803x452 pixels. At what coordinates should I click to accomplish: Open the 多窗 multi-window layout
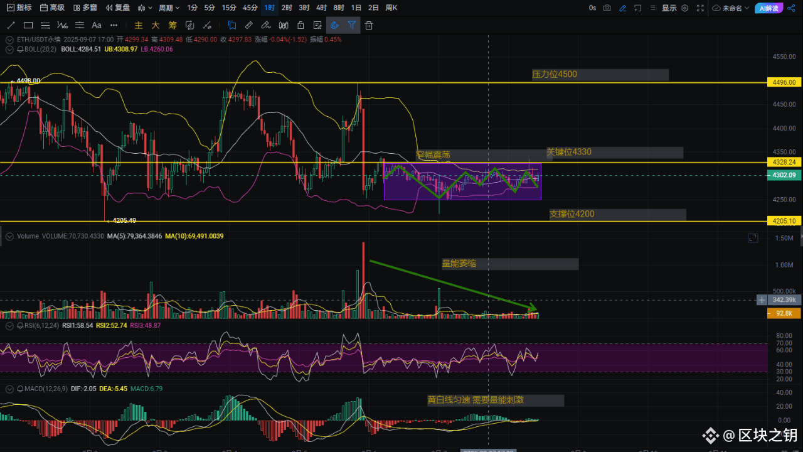tap(85, 8)
